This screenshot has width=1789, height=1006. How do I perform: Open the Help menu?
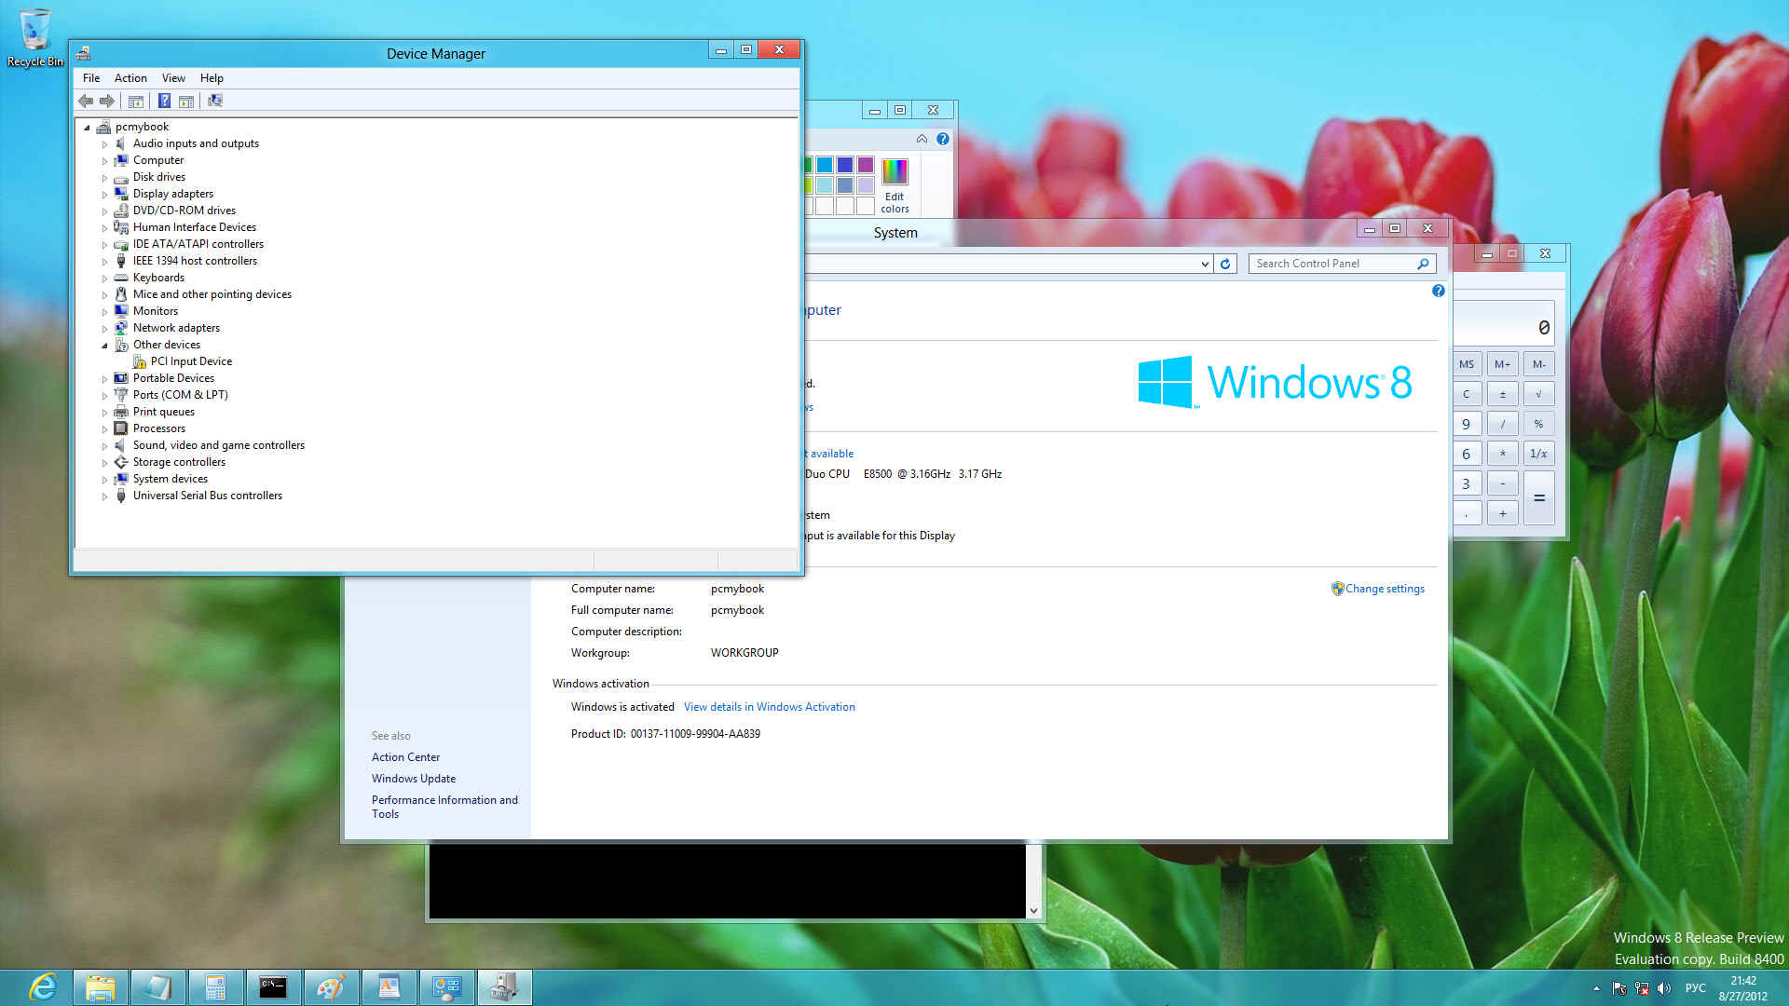212,78
